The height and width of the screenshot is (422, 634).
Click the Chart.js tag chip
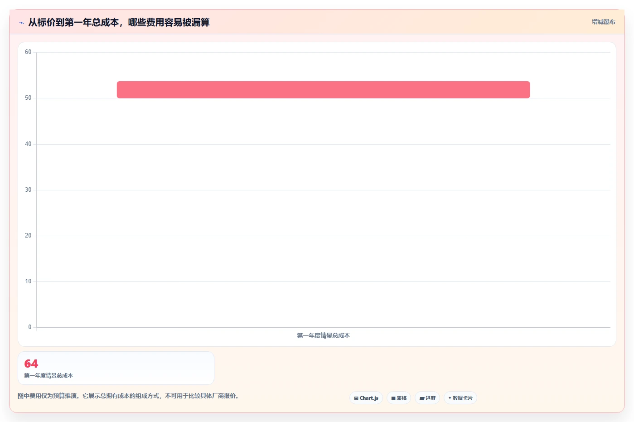pos(366,398)
